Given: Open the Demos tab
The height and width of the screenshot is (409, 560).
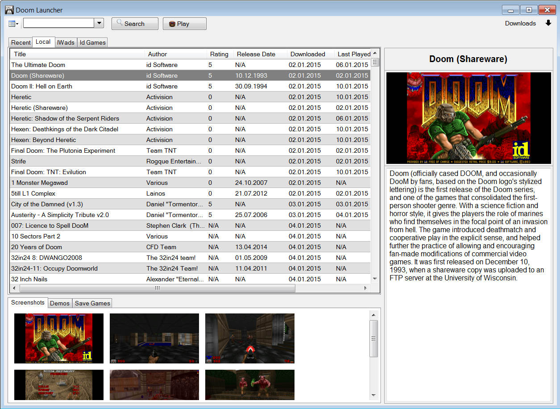Looking at the screenshot, I should (x=60, y=303).
